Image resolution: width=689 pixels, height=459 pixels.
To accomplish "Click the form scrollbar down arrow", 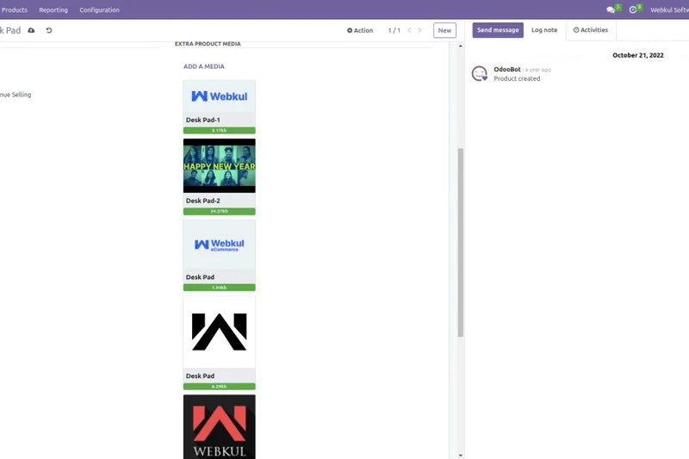I will (461, 456).
